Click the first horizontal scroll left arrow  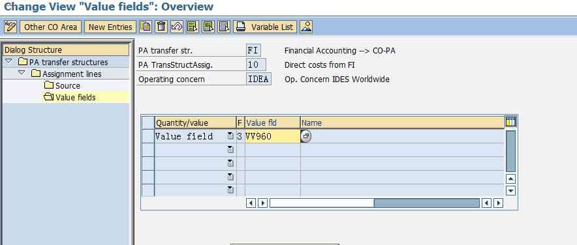[x=251, y=203]
